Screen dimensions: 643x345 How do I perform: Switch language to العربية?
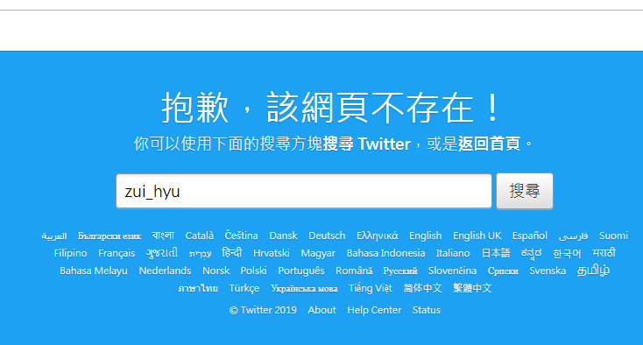54,236
